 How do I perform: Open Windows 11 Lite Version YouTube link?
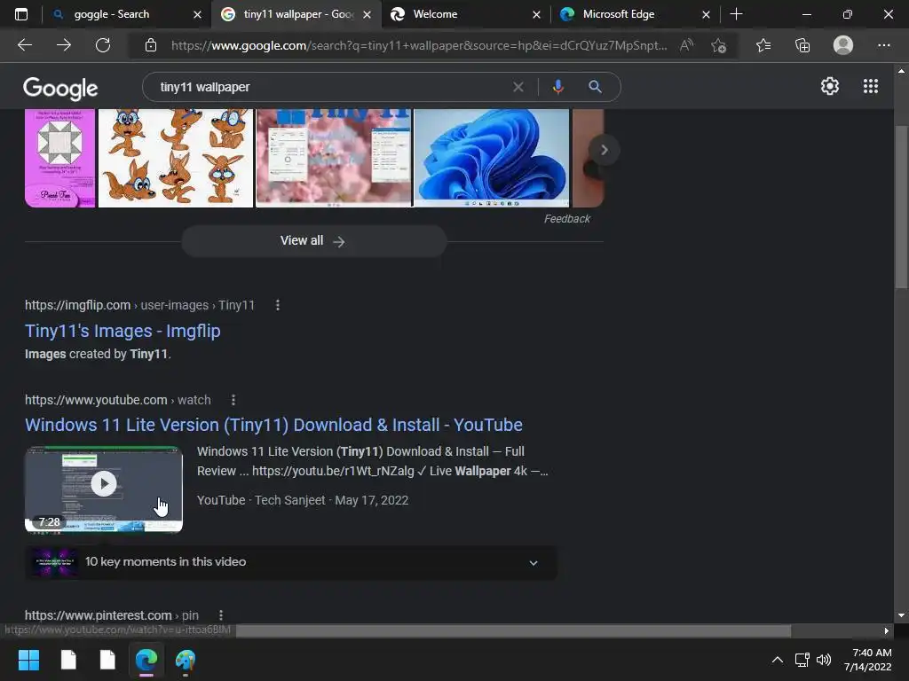(x=273, y=425)
